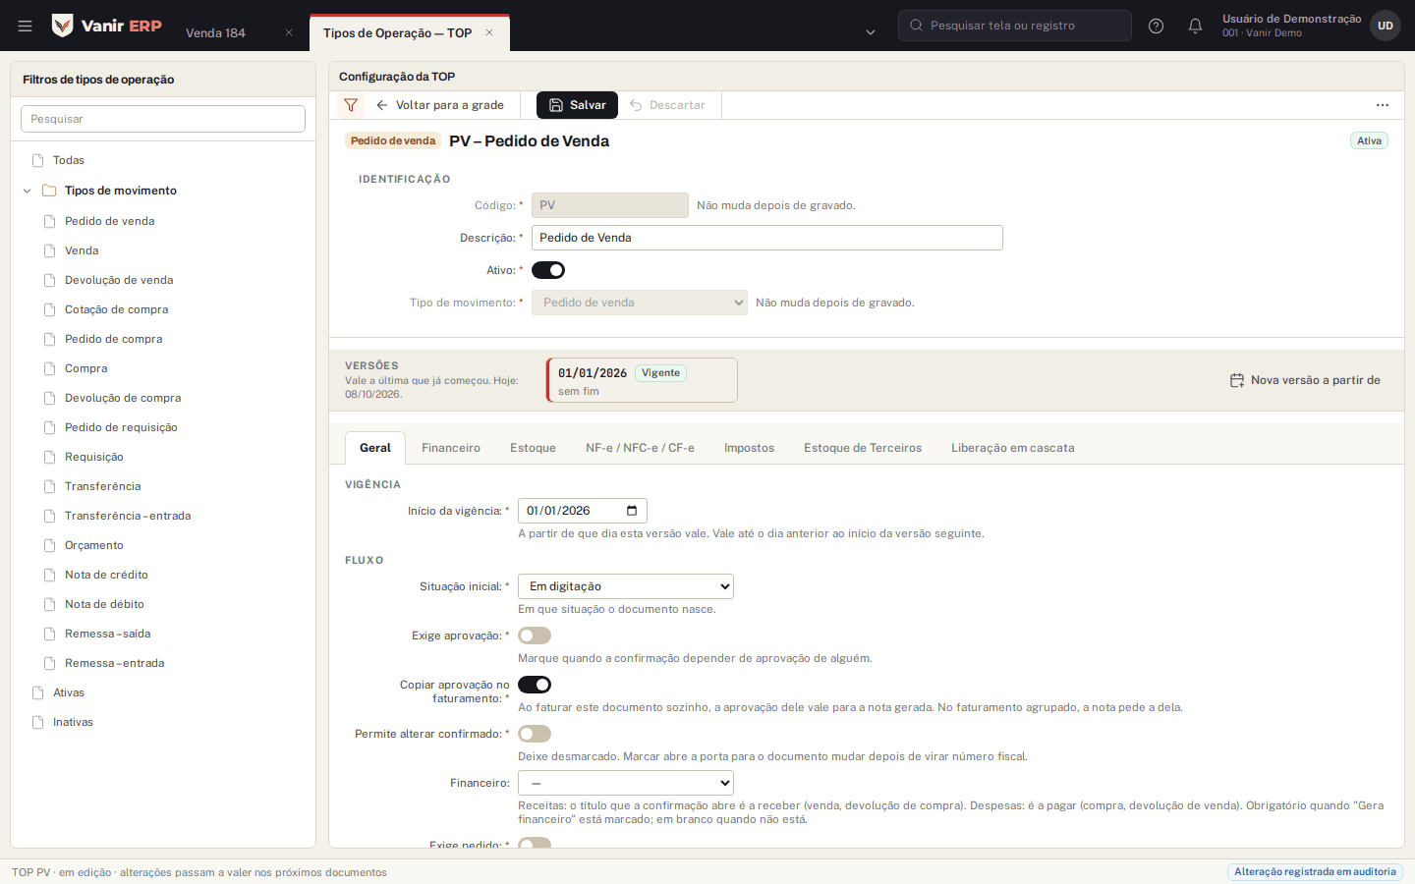The image size is (1415, 884).
Task: Click the Vanir ERP logo
Action: pyautogui.click(x=107, y=26)
